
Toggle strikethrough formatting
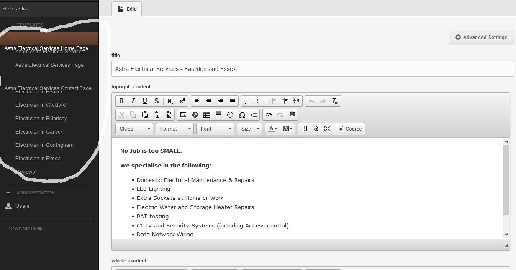point(157,101)
